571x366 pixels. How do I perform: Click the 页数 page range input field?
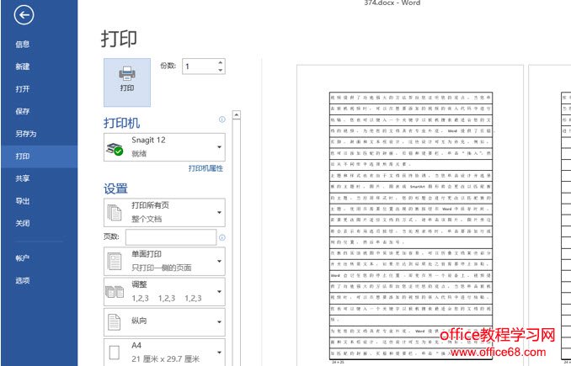click(171, 237)
